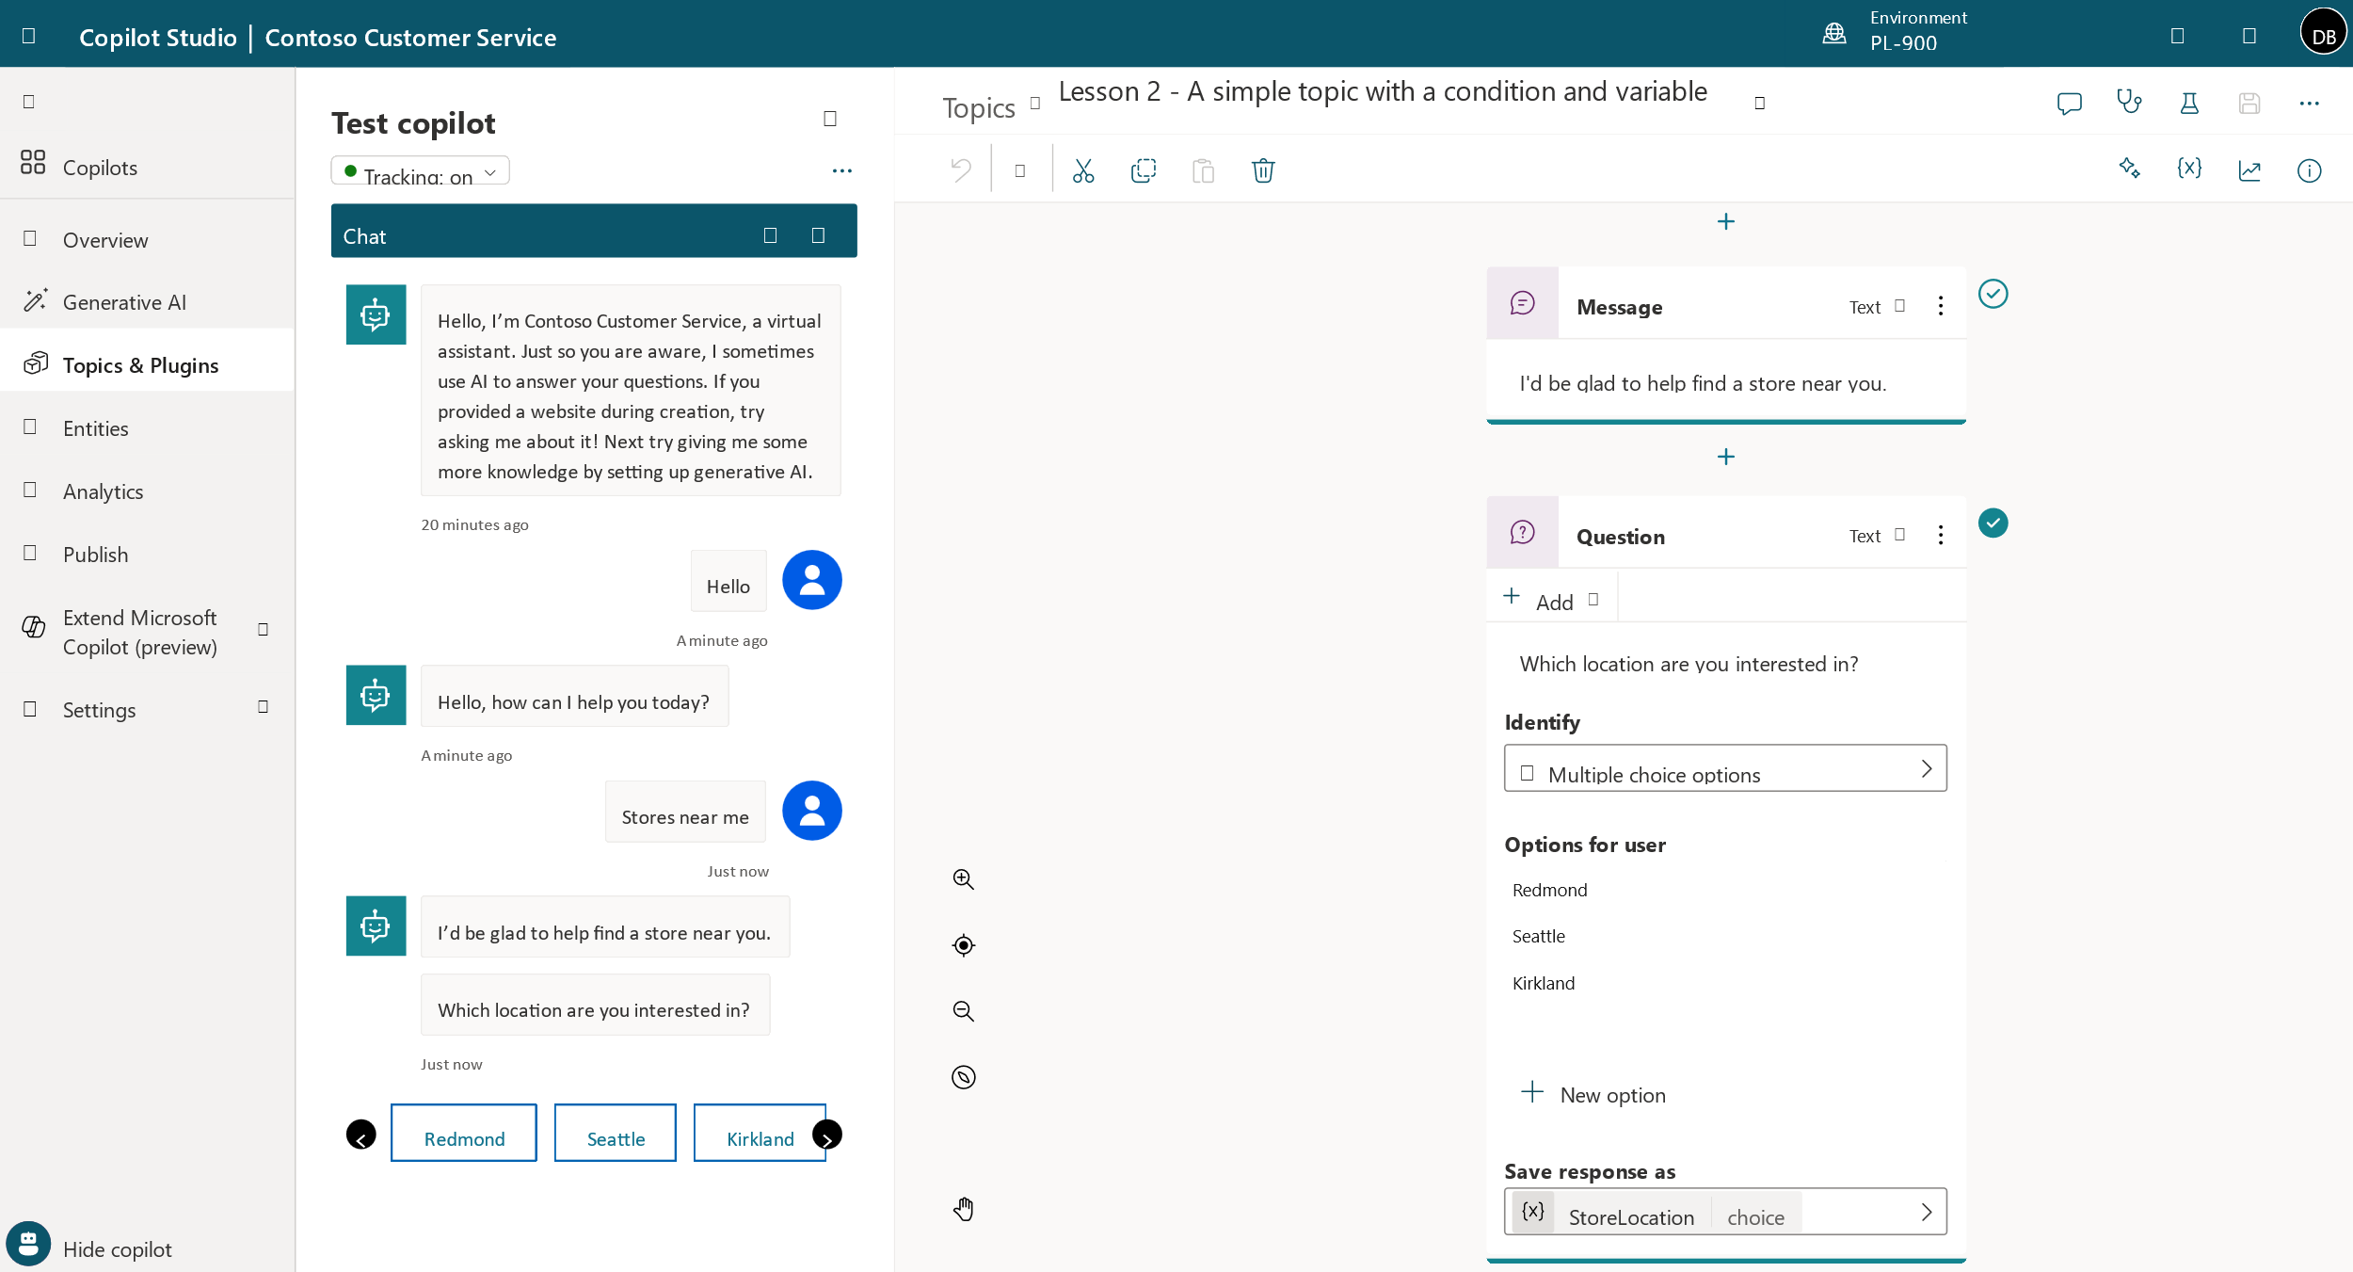The height and width of the screenshot is (1272, 2353).
Task: Return to Topics via breadcrumb link
Action: point(978,107)
